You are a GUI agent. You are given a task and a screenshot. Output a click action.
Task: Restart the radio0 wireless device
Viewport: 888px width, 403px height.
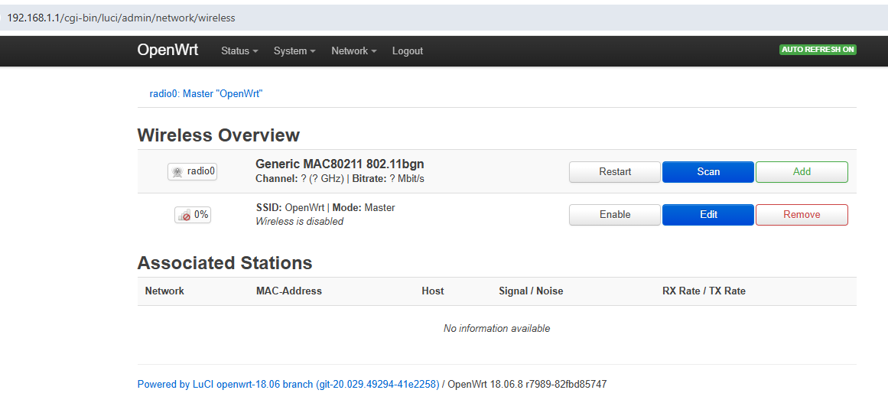(x=615, y=171)
